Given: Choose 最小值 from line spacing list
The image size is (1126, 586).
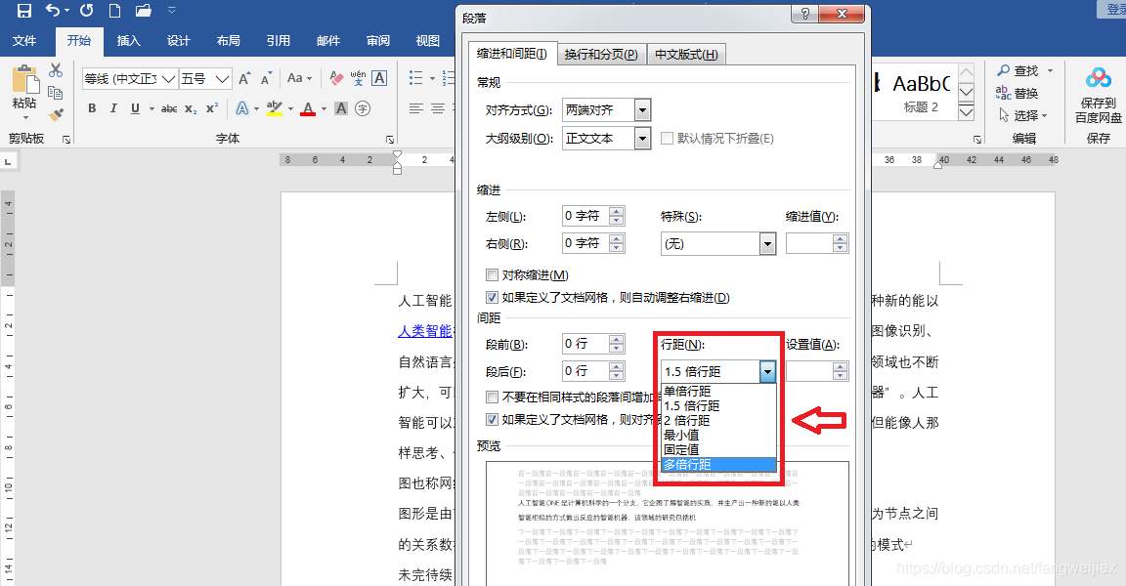Looking at the screenshot, I should pyautogui.click(x=718, y=435).
